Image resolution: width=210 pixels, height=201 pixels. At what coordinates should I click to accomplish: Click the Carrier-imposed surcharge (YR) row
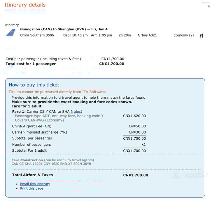[79, 132]
